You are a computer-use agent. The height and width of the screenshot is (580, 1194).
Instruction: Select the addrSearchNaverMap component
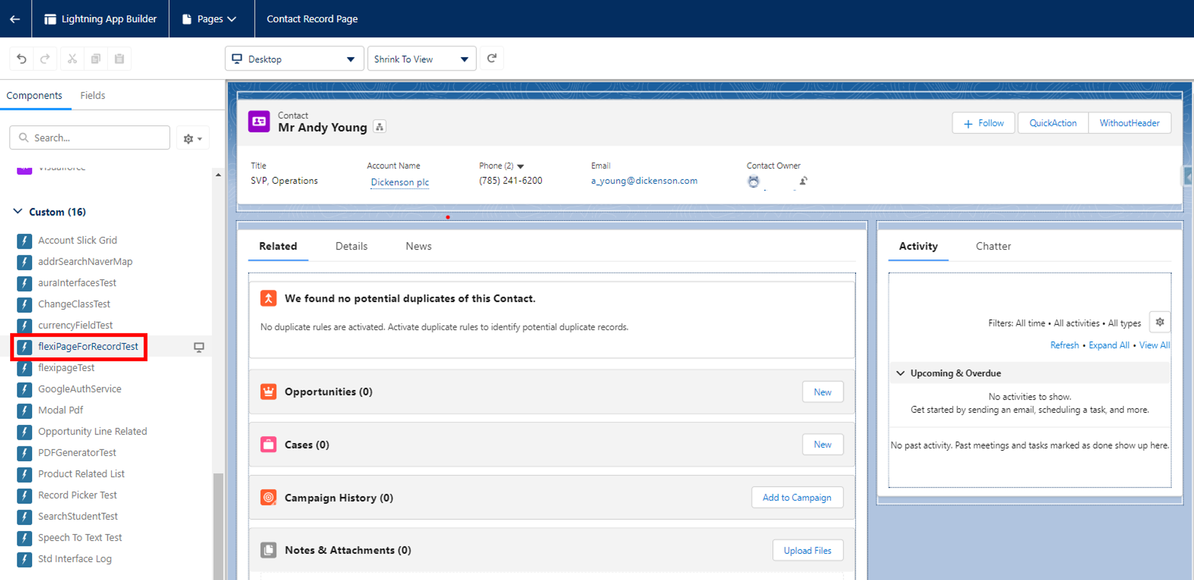[x=85, y=261]
